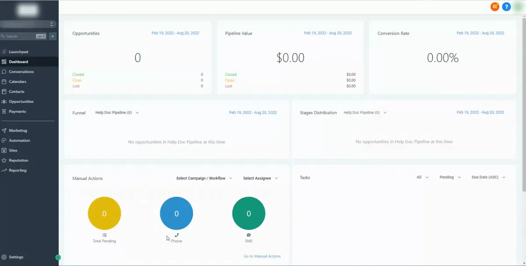
Task: Expand Stages Distribution Help Doc Pipeline dropdown
Action: [365, 113]
